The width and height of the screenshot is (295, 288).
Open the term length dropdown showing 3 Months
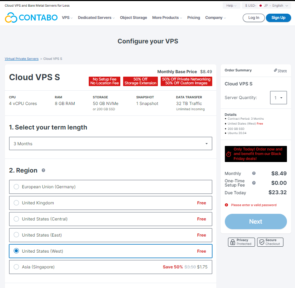110,143
